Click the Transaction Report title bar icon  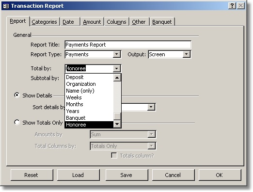point(6,6)
